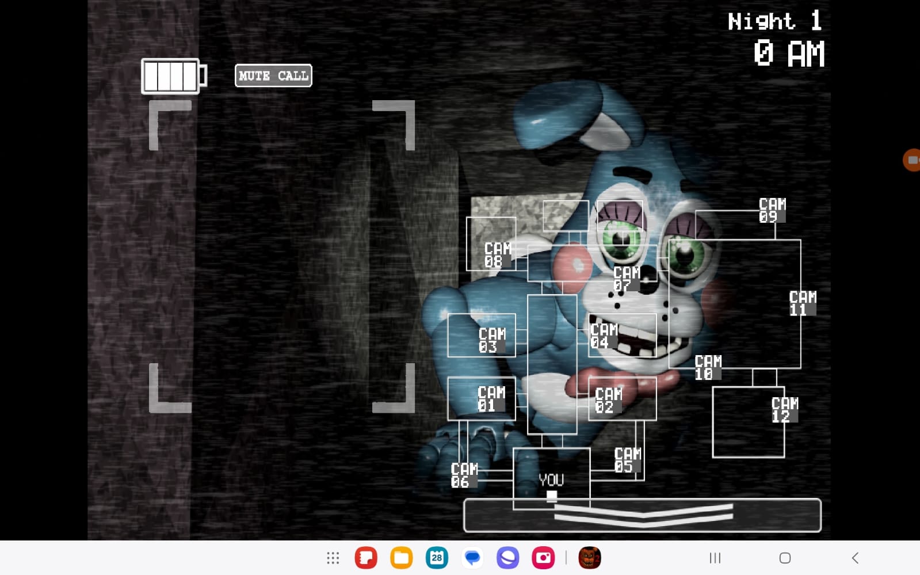
Task: Switch to CAM 07 on the map
Action: click(627, 279)
